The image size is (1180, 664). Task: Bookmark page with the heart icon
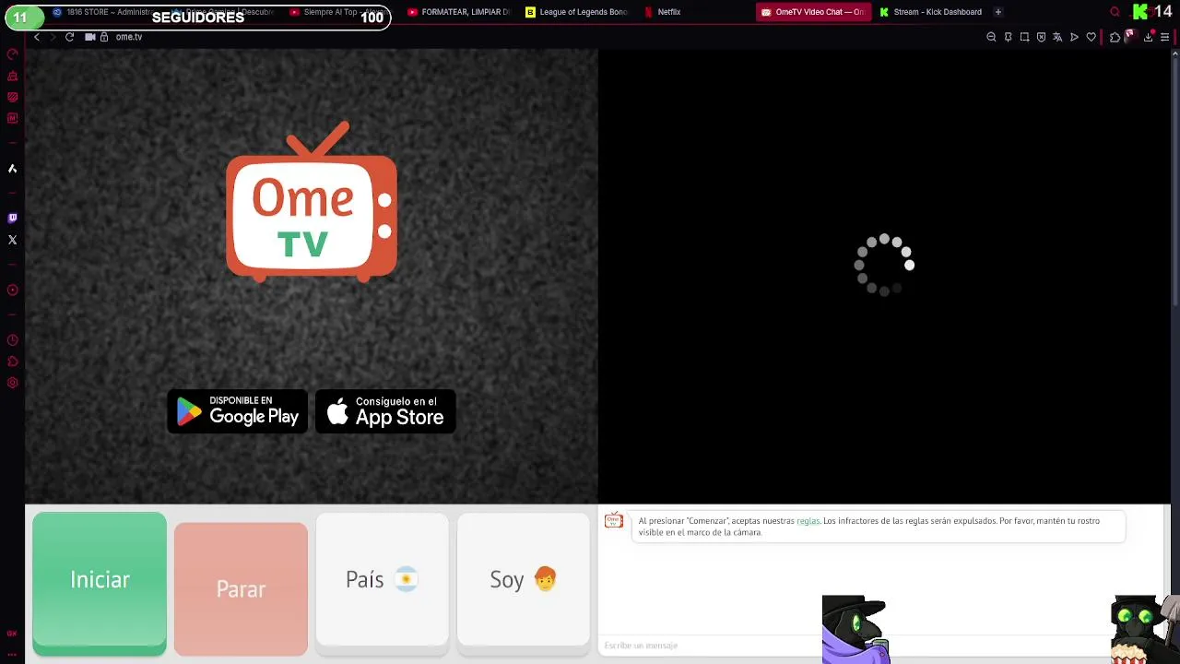[x=1091, y=37]
